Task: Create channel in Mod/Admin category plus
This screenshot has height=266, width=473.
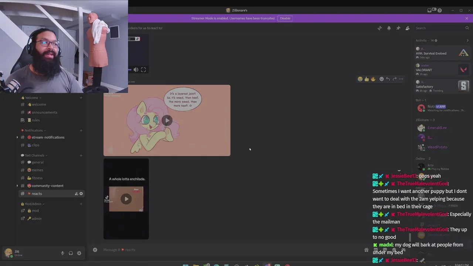Action: (x=81, y=204)
